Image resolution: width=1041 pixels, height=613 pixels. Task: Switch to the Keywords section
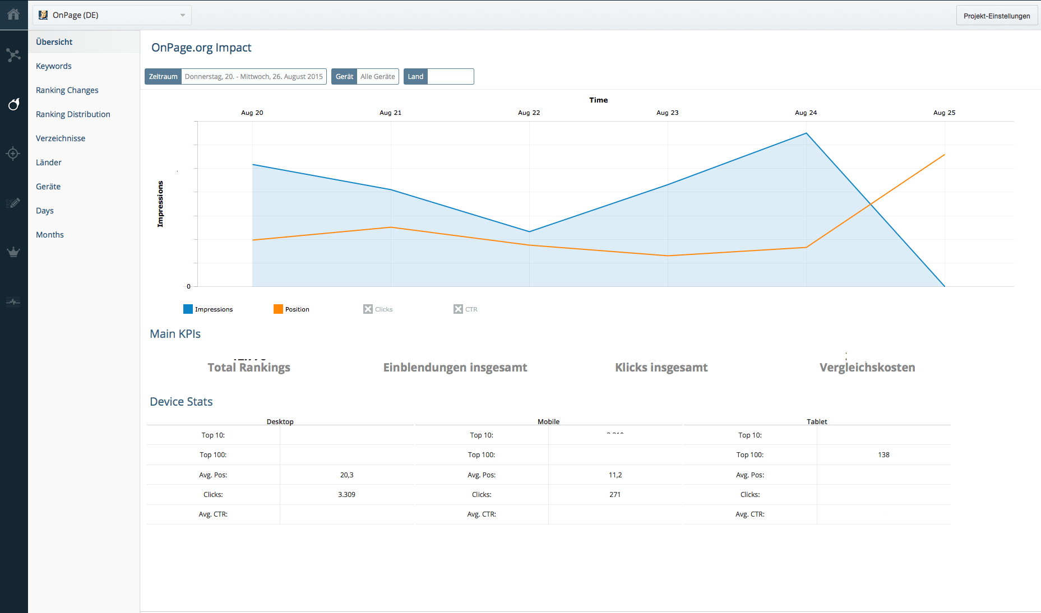pyautogui.click(x=53, y=66)
